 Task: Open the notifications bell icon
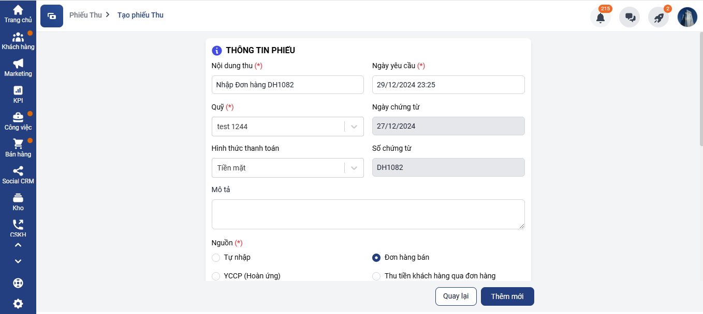(600, 18)
